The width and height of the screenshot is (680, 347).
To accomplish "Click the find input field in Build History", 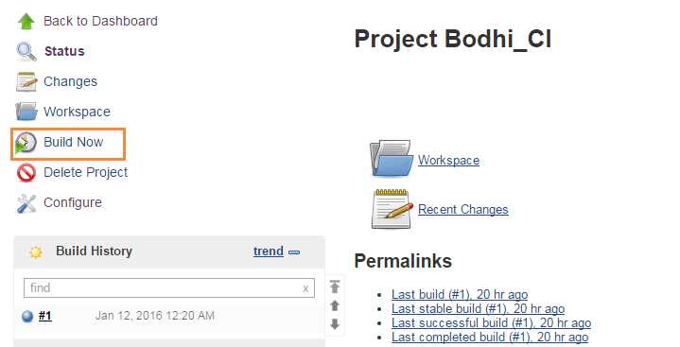I will [x=169, y=288].
